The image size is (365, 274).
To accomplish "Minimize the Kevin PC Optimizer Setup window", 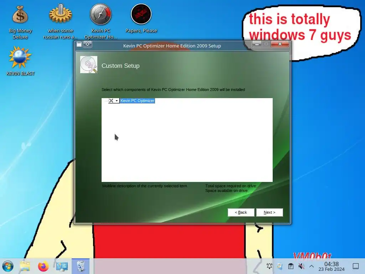I will 257,44.
